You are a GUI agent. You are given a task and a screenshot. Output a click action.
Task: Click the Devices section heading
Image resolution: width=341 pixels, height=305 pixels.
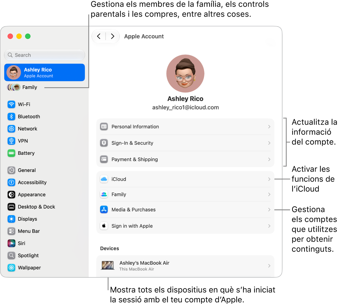click(x=110, y=248)
